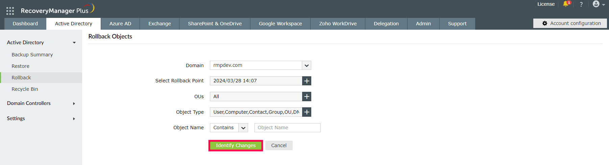
Task: Click the OUs field showing All
Action: coord(256,97)
